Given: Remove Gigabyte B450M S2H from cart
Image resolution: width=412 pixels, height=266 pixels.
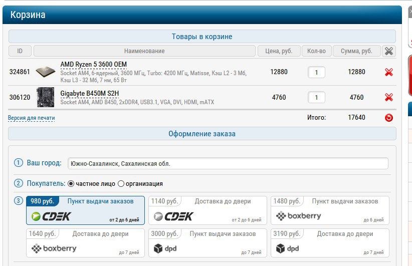Looking at the screenshot, I should point(388,97).
